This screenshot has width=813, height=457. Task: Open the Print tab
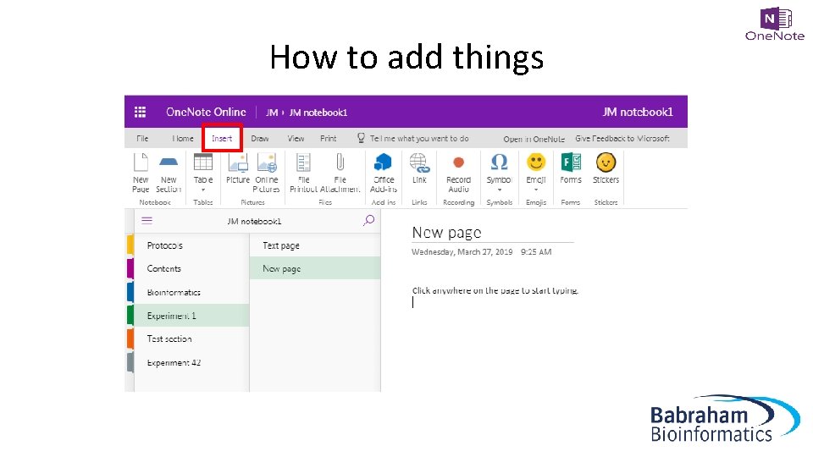coord(329,138)
